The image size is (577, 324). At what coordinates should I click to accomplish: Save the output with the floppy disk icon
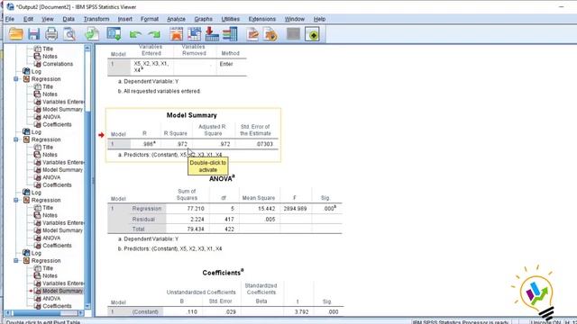(34, 34)
